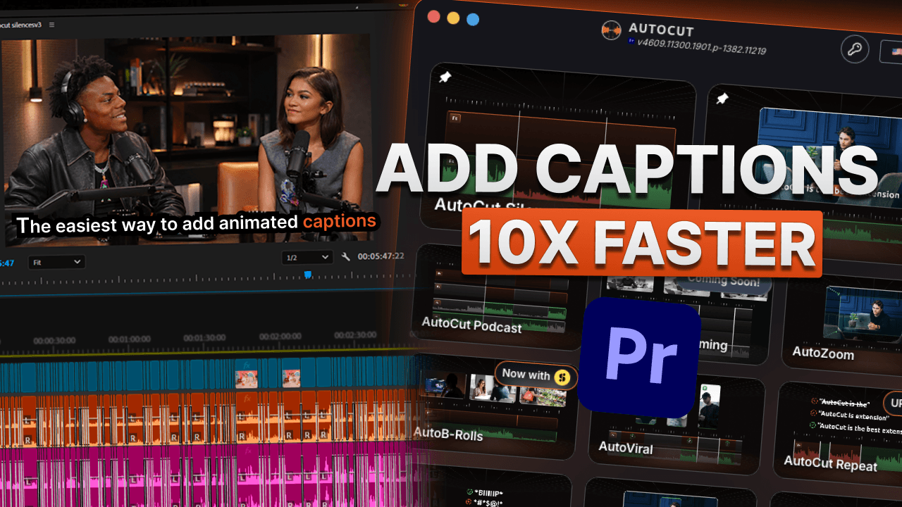902x507 pixels.
Task: Open the Fit zoom level dropdown
Action: pyautogui.click(x=57, y=262)
